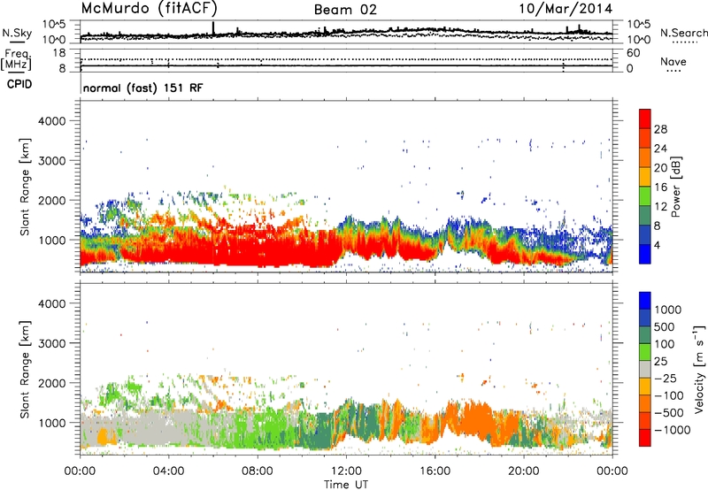Click the 'N.Search' legend label
The height and width of the screenshot is (490, 708).
(683, 33)
